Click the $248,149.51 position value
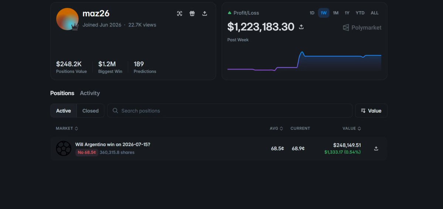 pyautogui.click(x=347, y=145)
